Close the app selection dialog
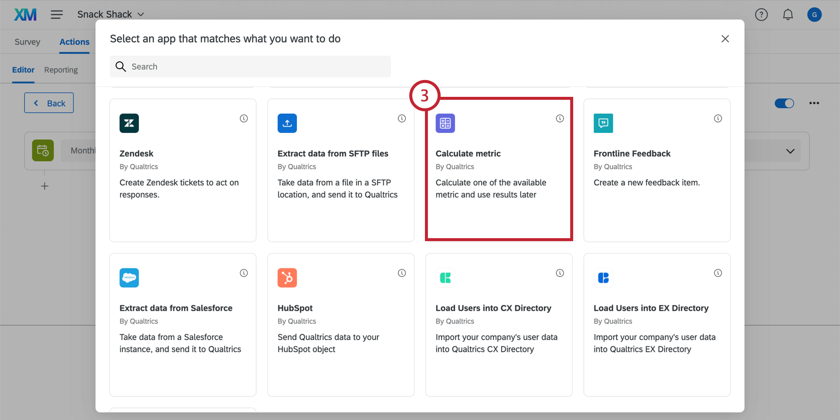840x420 pixels. coord(725,39)
